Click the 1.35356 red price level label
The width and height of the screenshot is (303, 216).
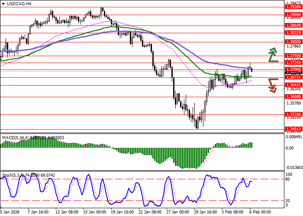coord(293,114)
